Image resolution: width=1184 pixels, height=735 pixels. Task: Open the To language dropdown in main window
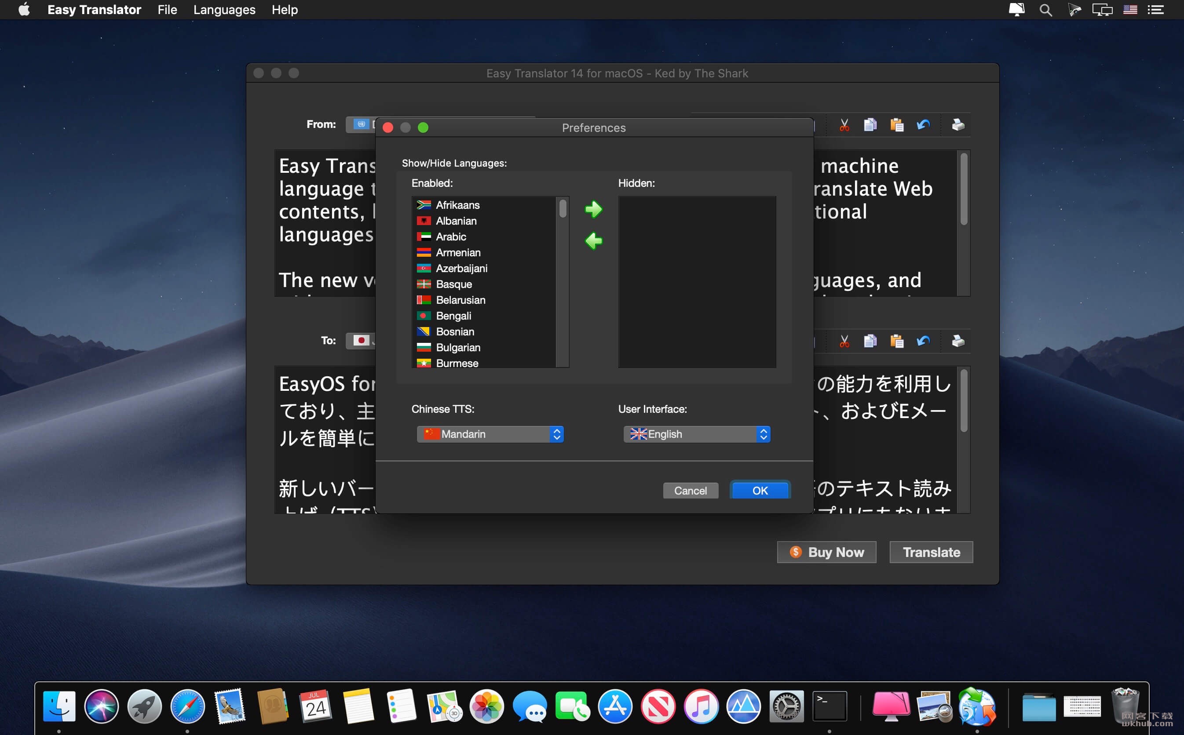pos(360,340)
